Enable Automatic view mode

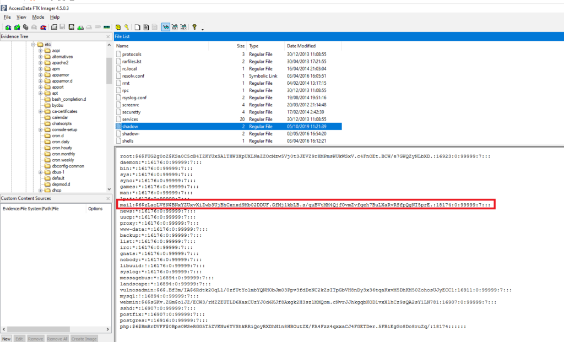[165, 26]
